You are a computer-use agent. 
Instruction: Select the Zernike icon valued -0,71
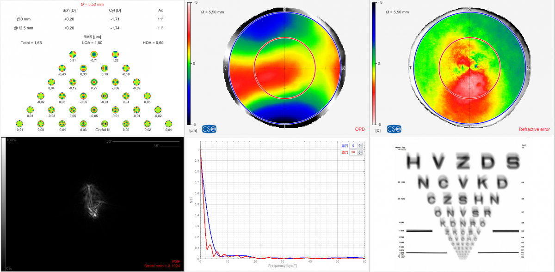coord(94,54)
